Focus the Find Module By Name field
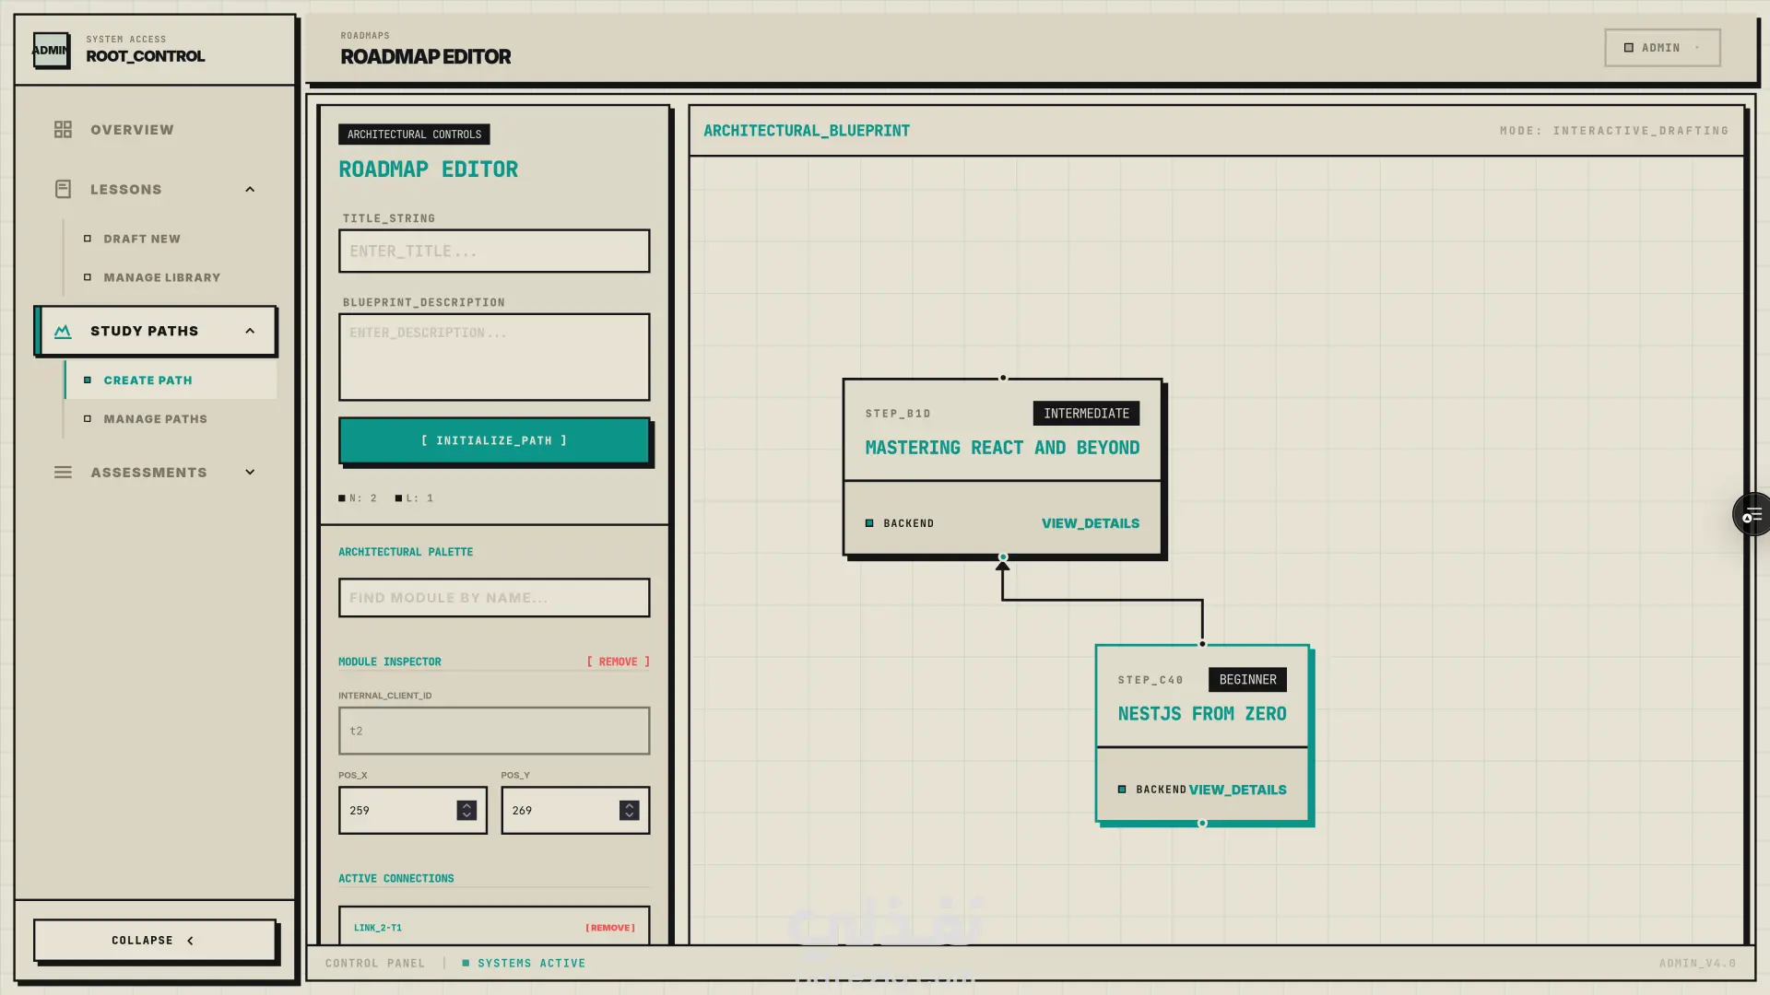The height and width of the screenshot is (995, 1770). coord(494,598)
